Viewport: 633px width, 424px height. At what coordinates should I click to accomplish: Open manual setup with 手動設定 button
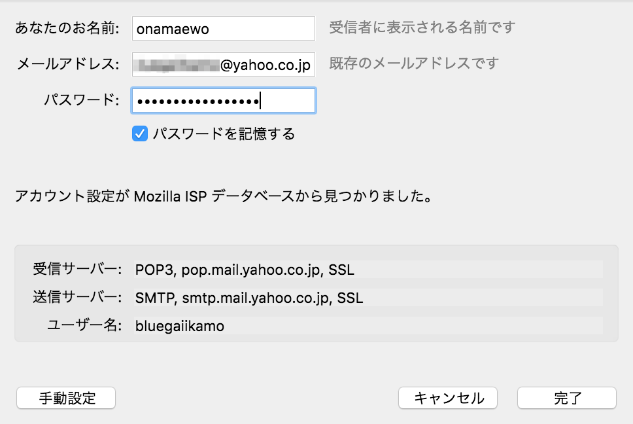point(66,398)
